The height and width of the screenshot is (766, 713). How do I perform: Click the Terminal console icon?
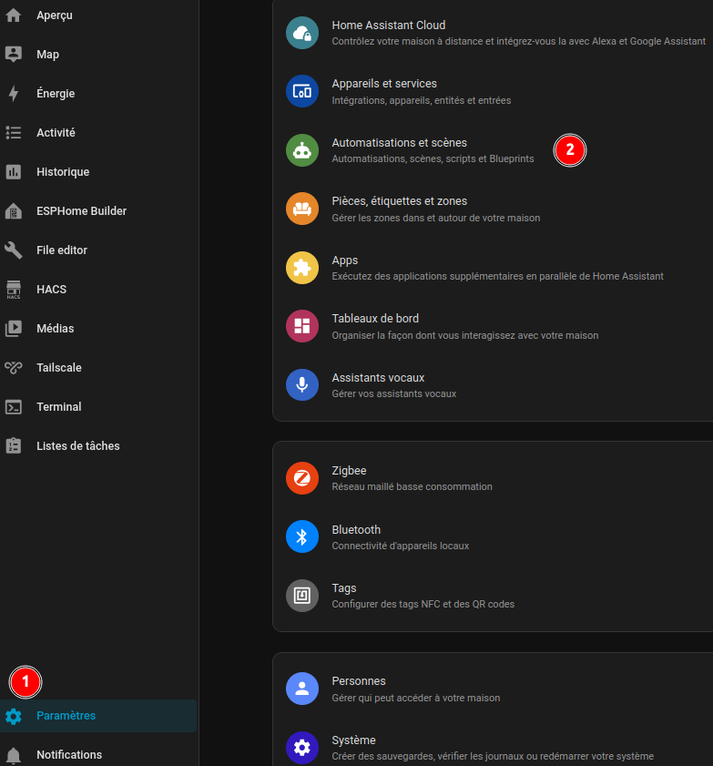(13, 407)
